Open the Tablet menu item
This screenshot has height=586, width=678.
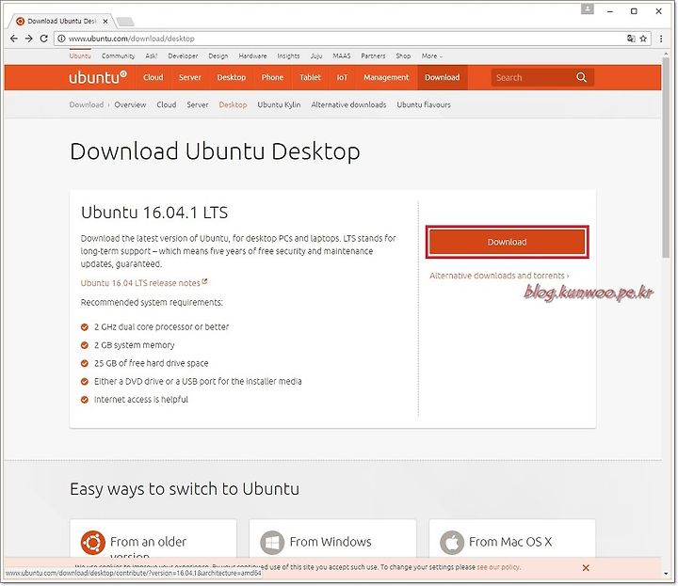click(x=310, y=77)
